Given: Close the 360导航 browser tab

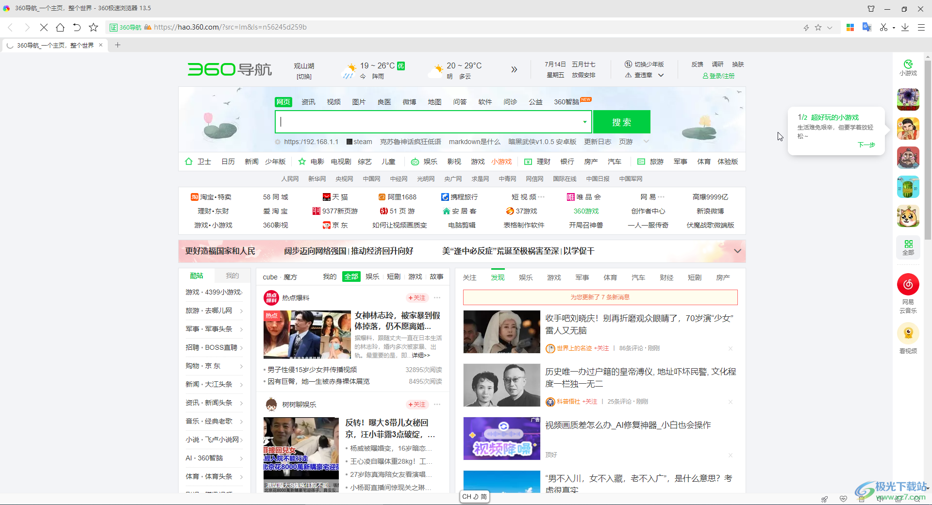Looking at the screenshot, I should pos(100,45).
